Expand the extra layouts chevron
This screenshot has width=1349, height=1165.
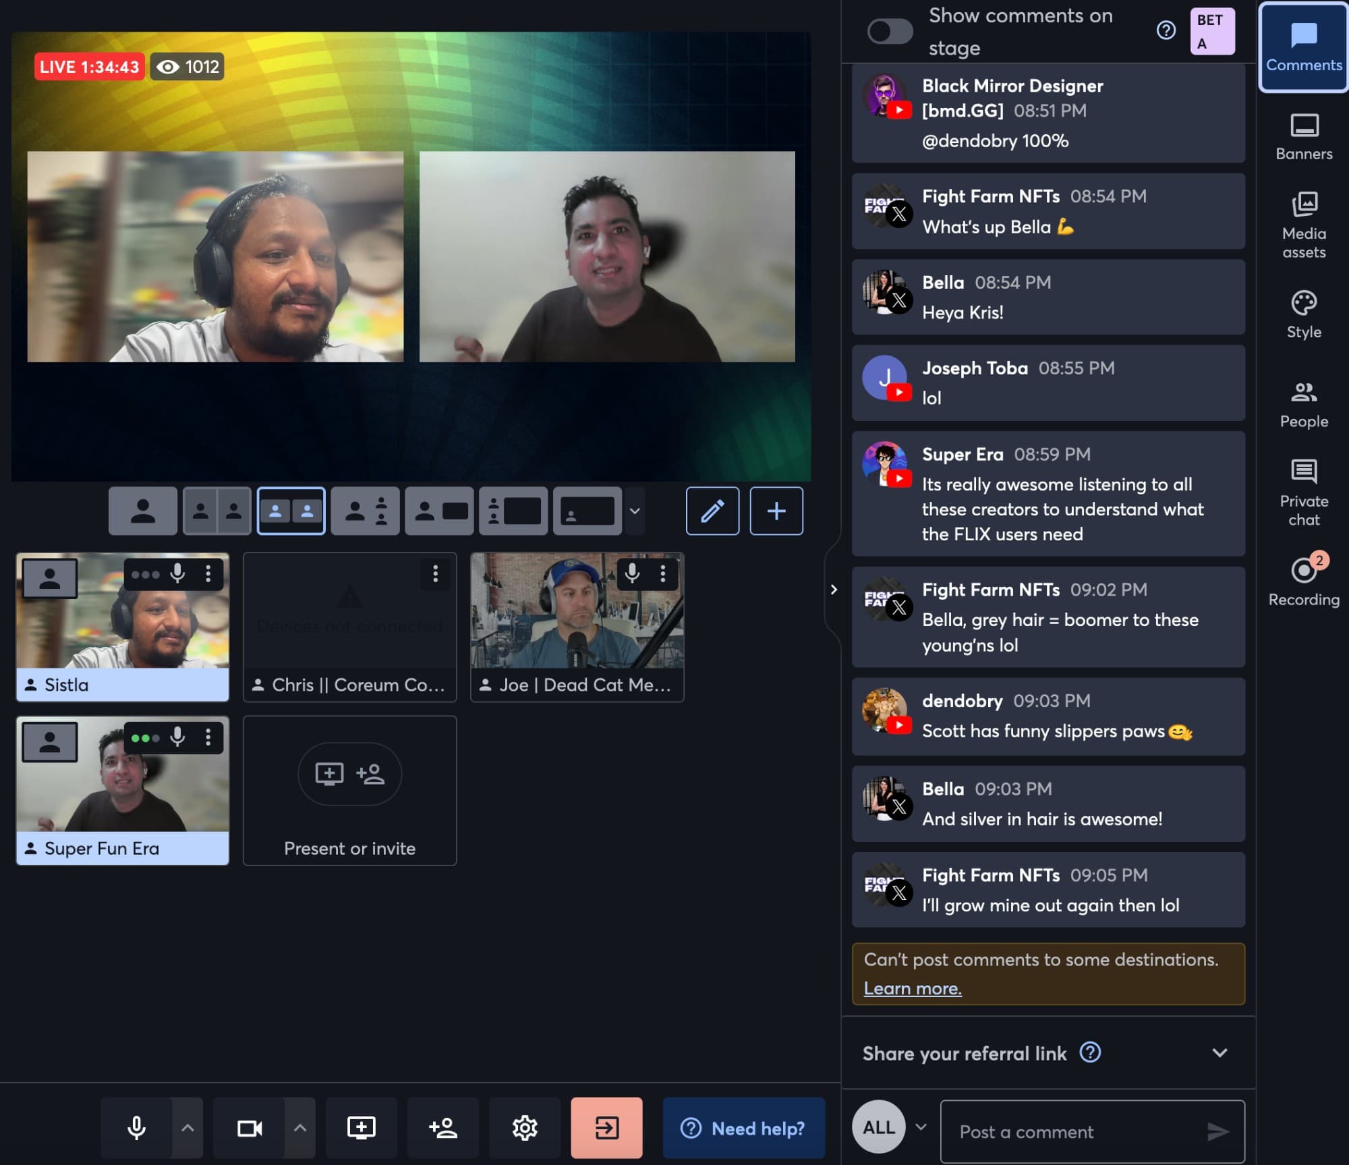[634, 511]
